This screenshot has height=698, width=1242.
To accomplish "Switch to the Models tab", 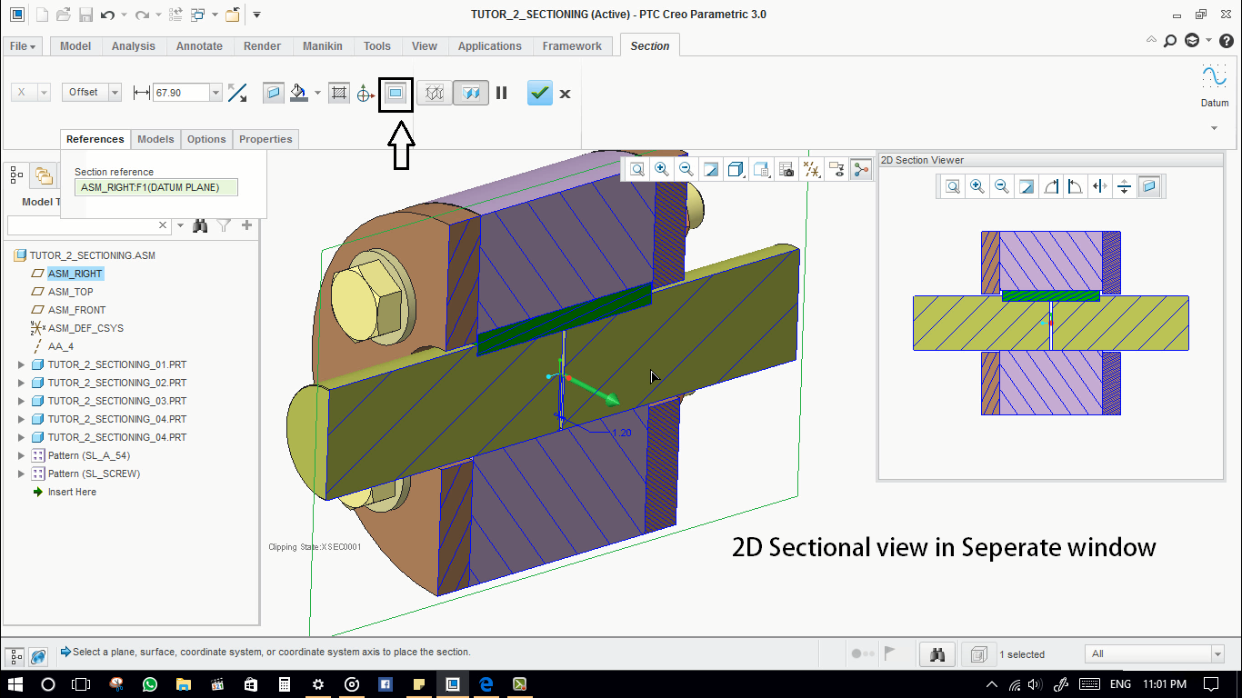I will pos(155,139).
